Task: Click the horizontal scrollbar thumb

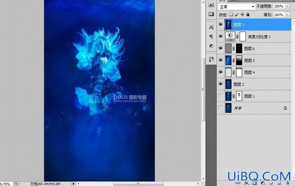Action: pos(138,184)
